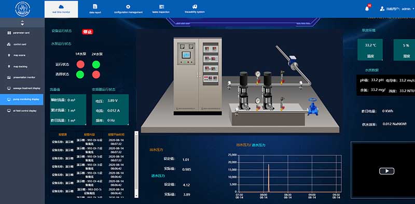Open the notification bell icon

(x=367, y=8)
